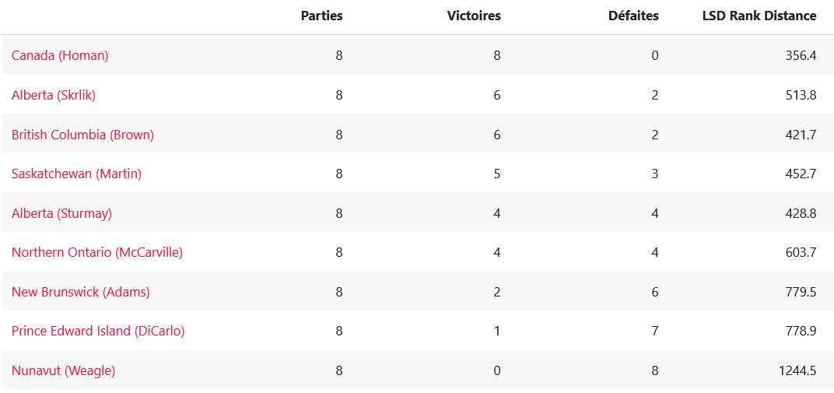Click the 779.5 New Brunswick LSD cell
The width and height of the screenshot is (834, 393).
click(801, 292)
